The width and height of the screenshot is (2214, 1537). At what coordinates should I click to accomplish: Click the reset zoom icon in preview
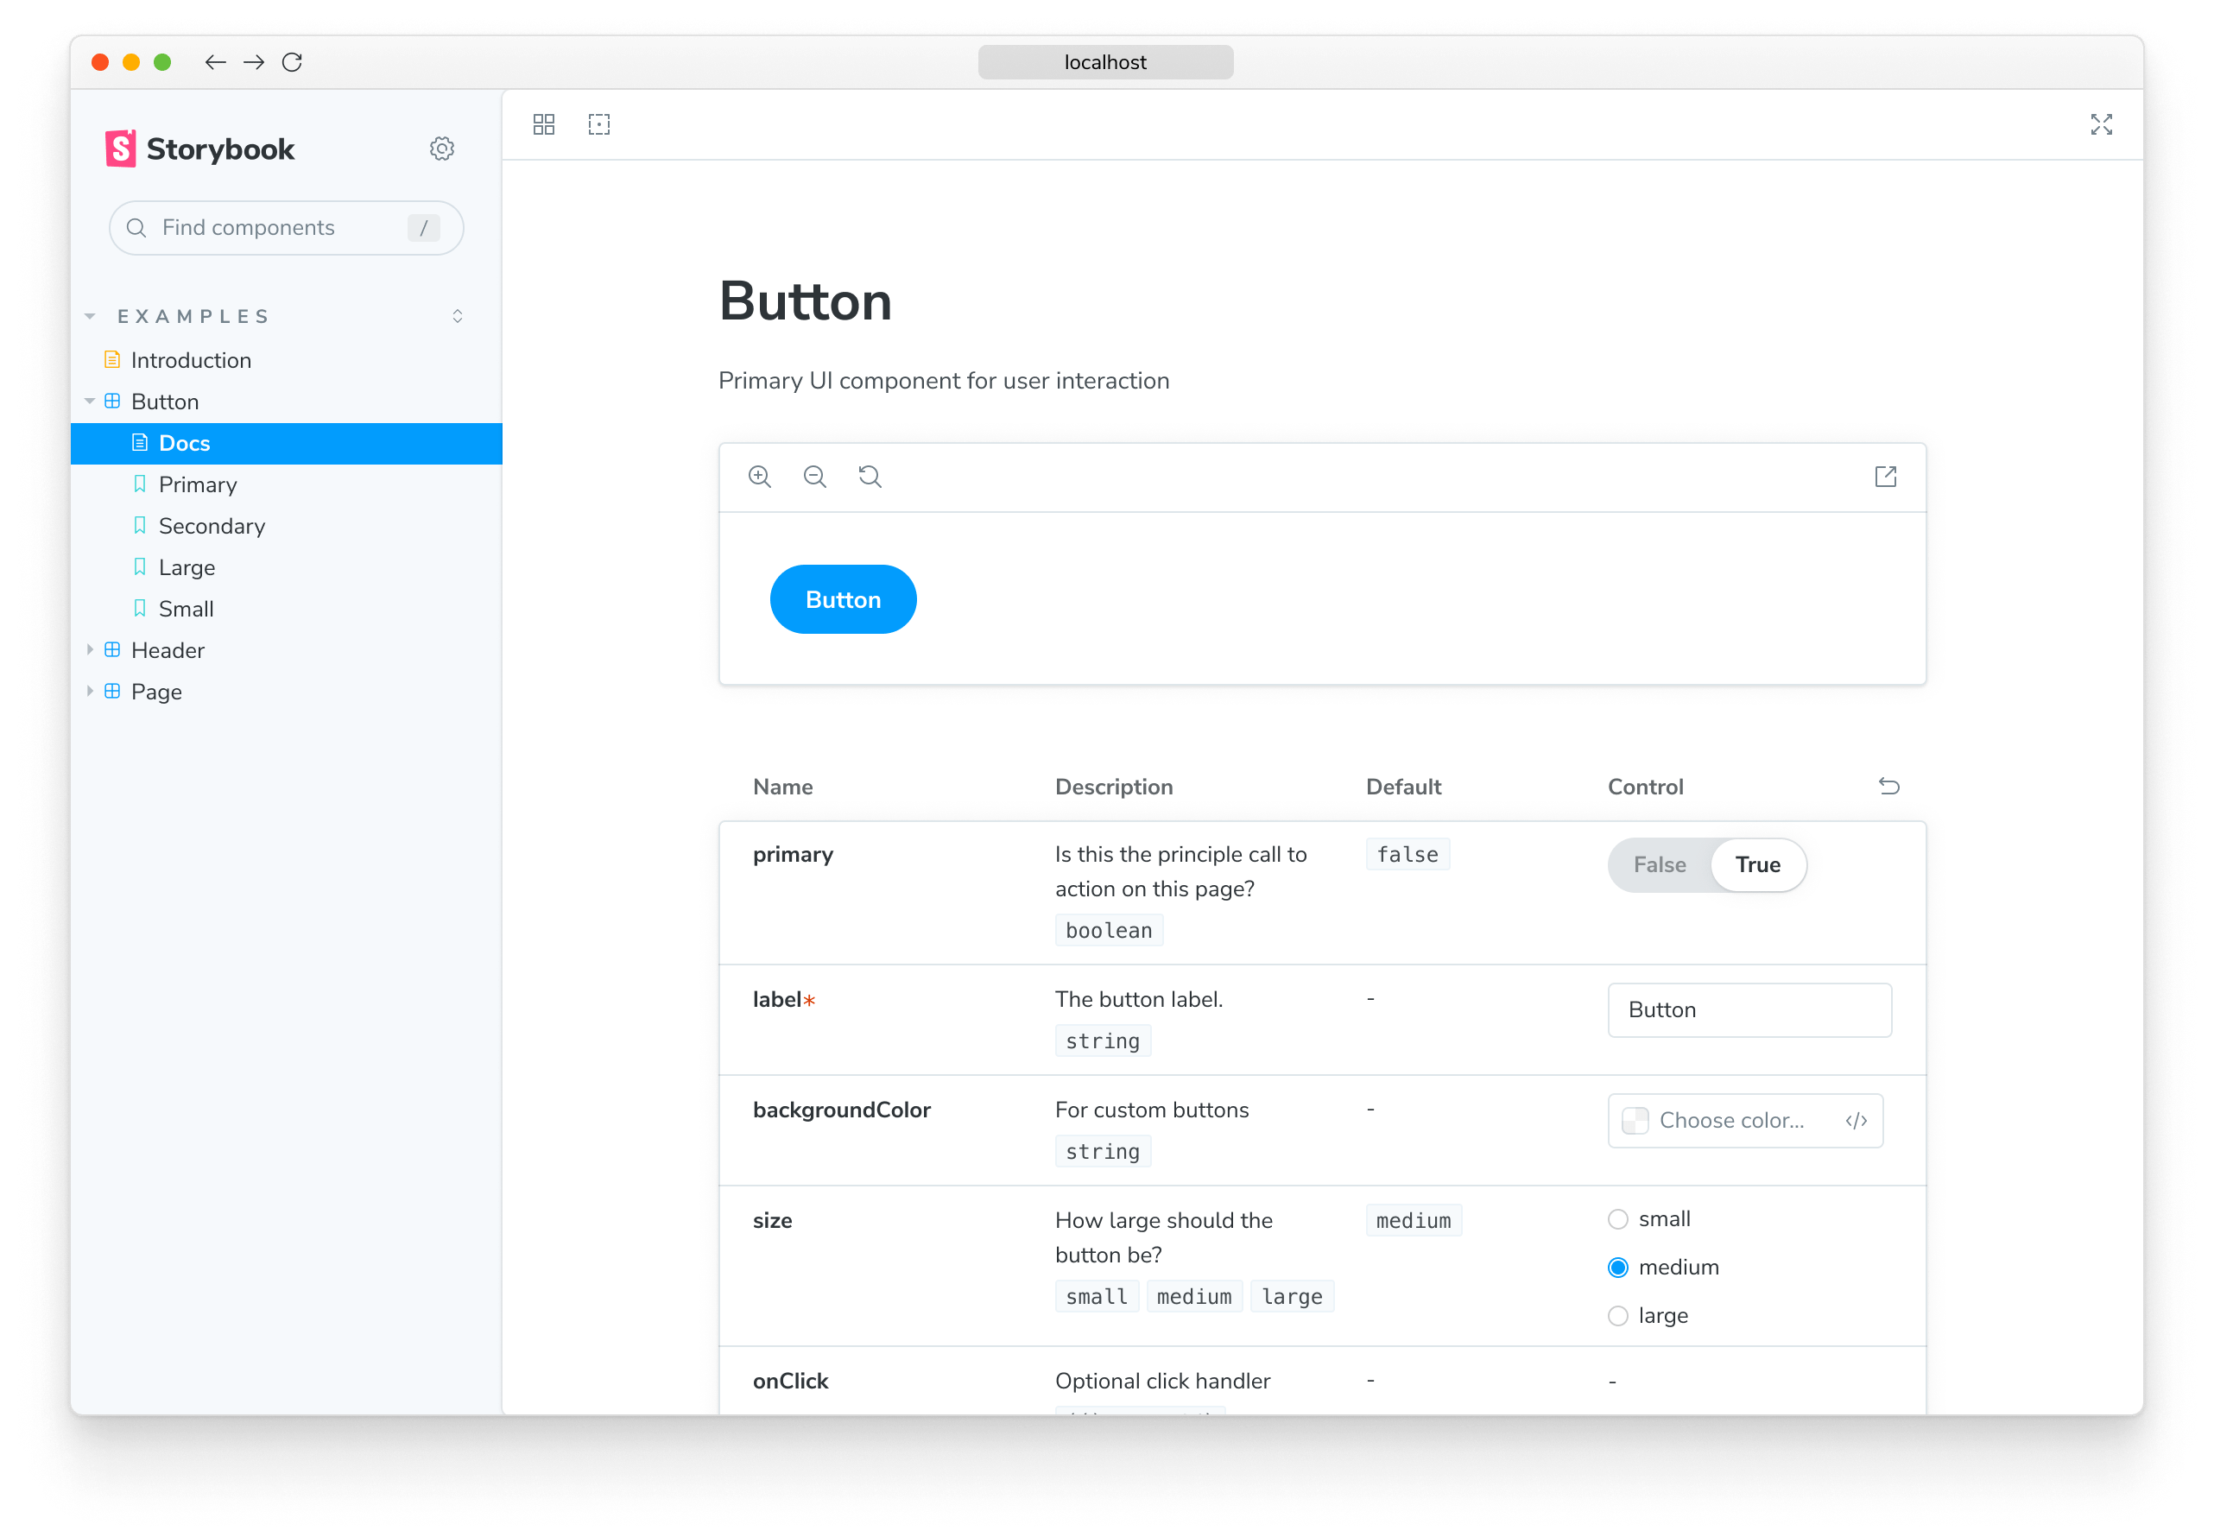tap(871, 476)
